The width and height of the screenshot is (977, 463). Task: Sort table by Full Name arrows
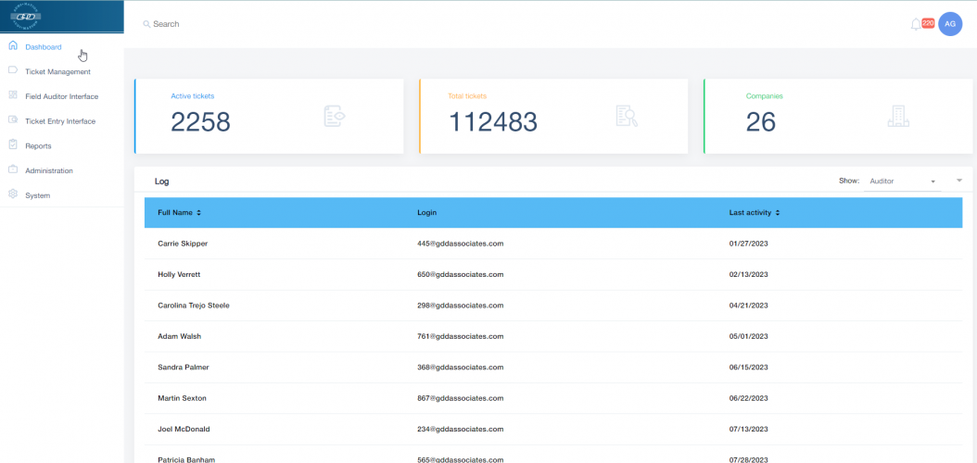(198, 213)
